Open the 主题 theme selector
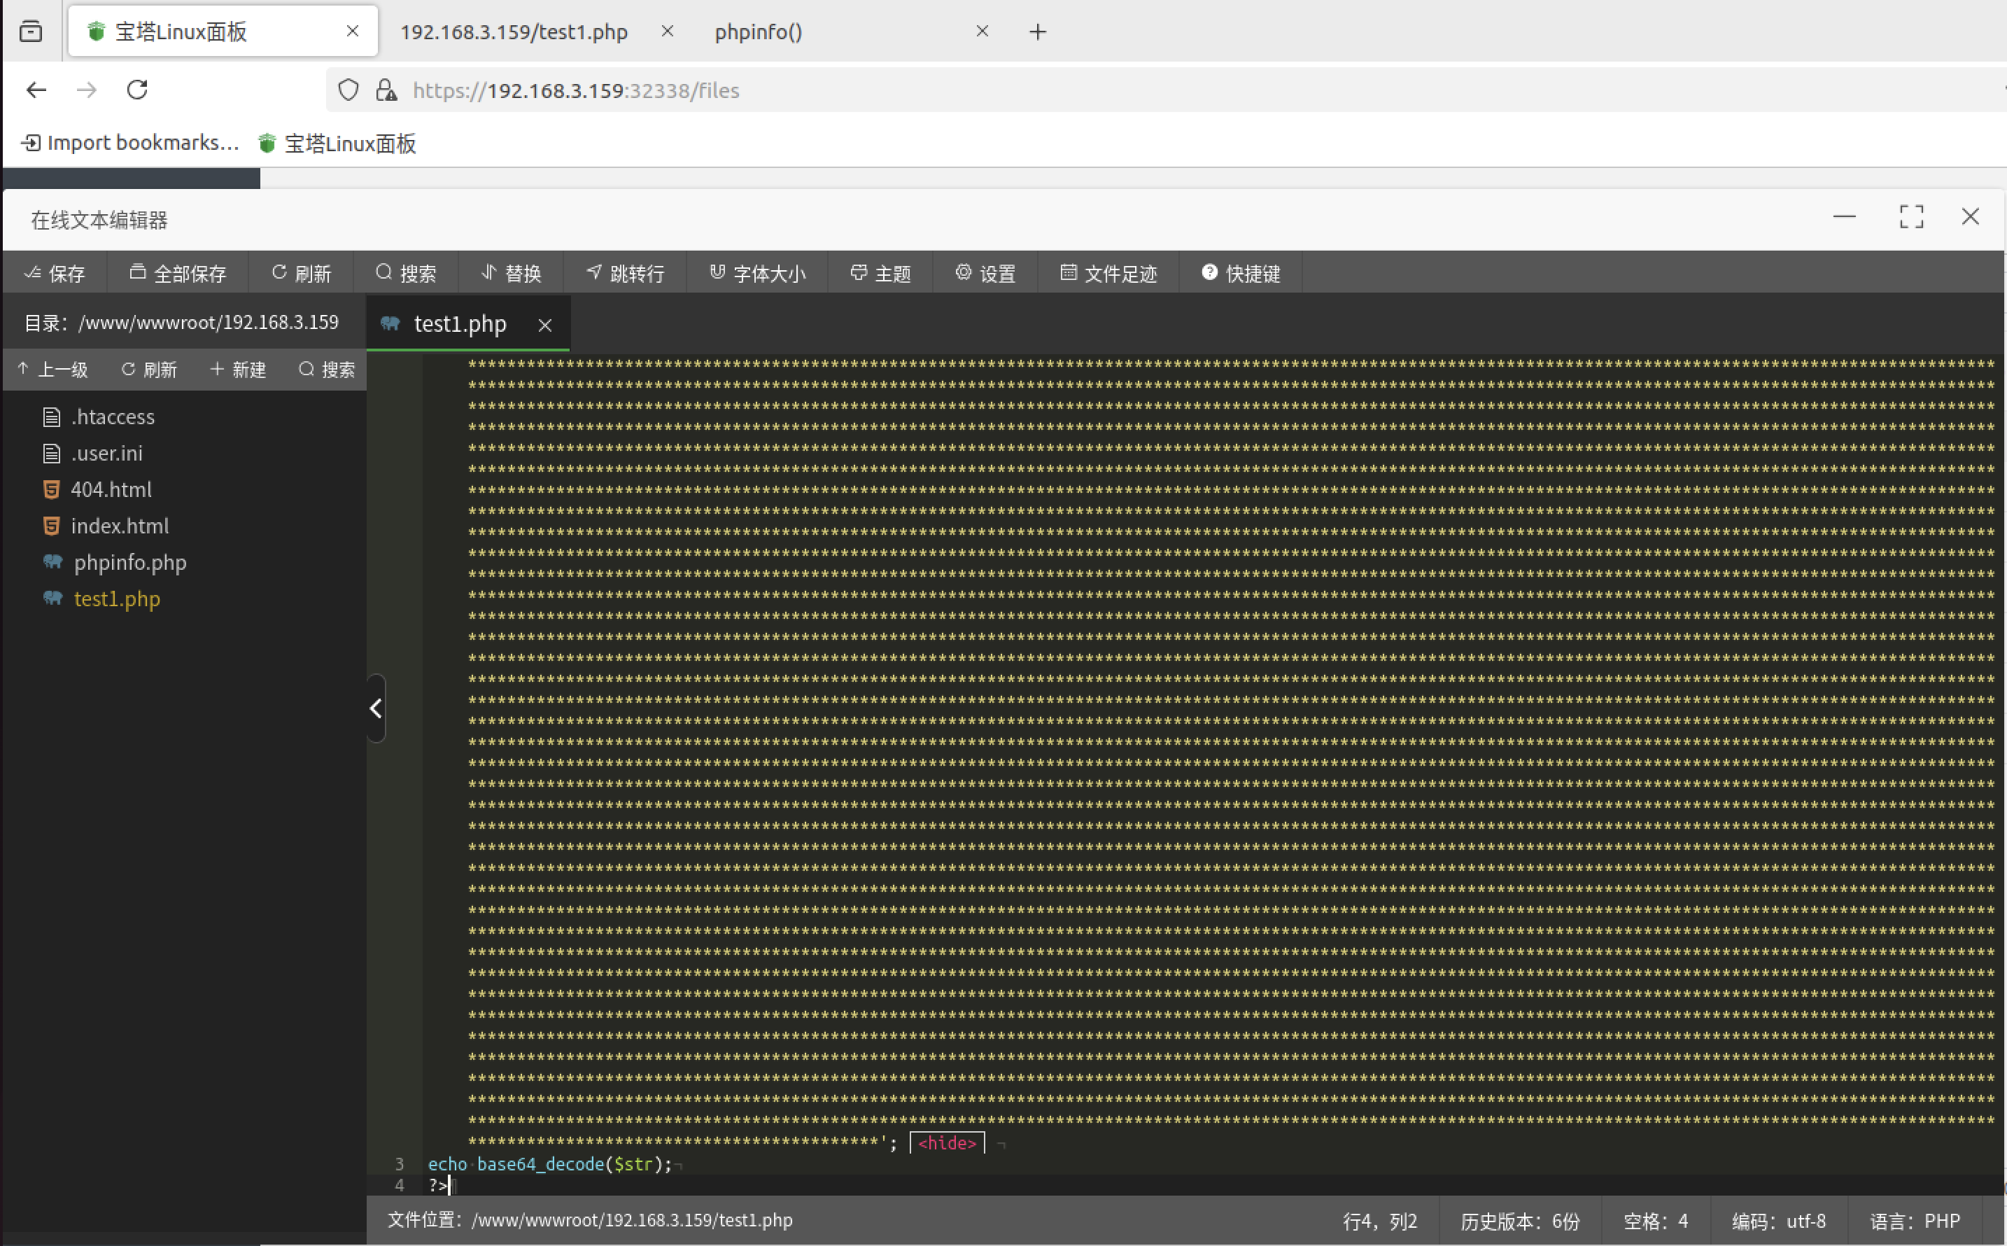This screenshot has height=1246, width=2007. [880, 273]
